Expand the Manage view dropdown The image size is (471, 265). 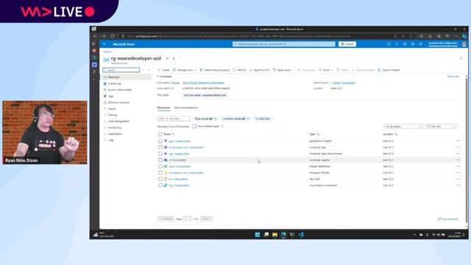(x=185, y=70)
